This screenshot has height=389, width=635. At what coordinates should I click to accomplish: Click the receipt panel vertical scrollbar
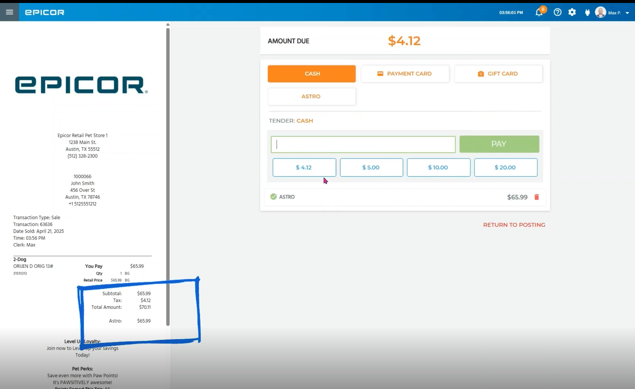point(168,177)
